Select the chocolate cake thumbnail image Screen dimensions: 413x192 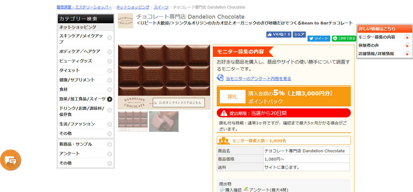(x=164, y=121)
